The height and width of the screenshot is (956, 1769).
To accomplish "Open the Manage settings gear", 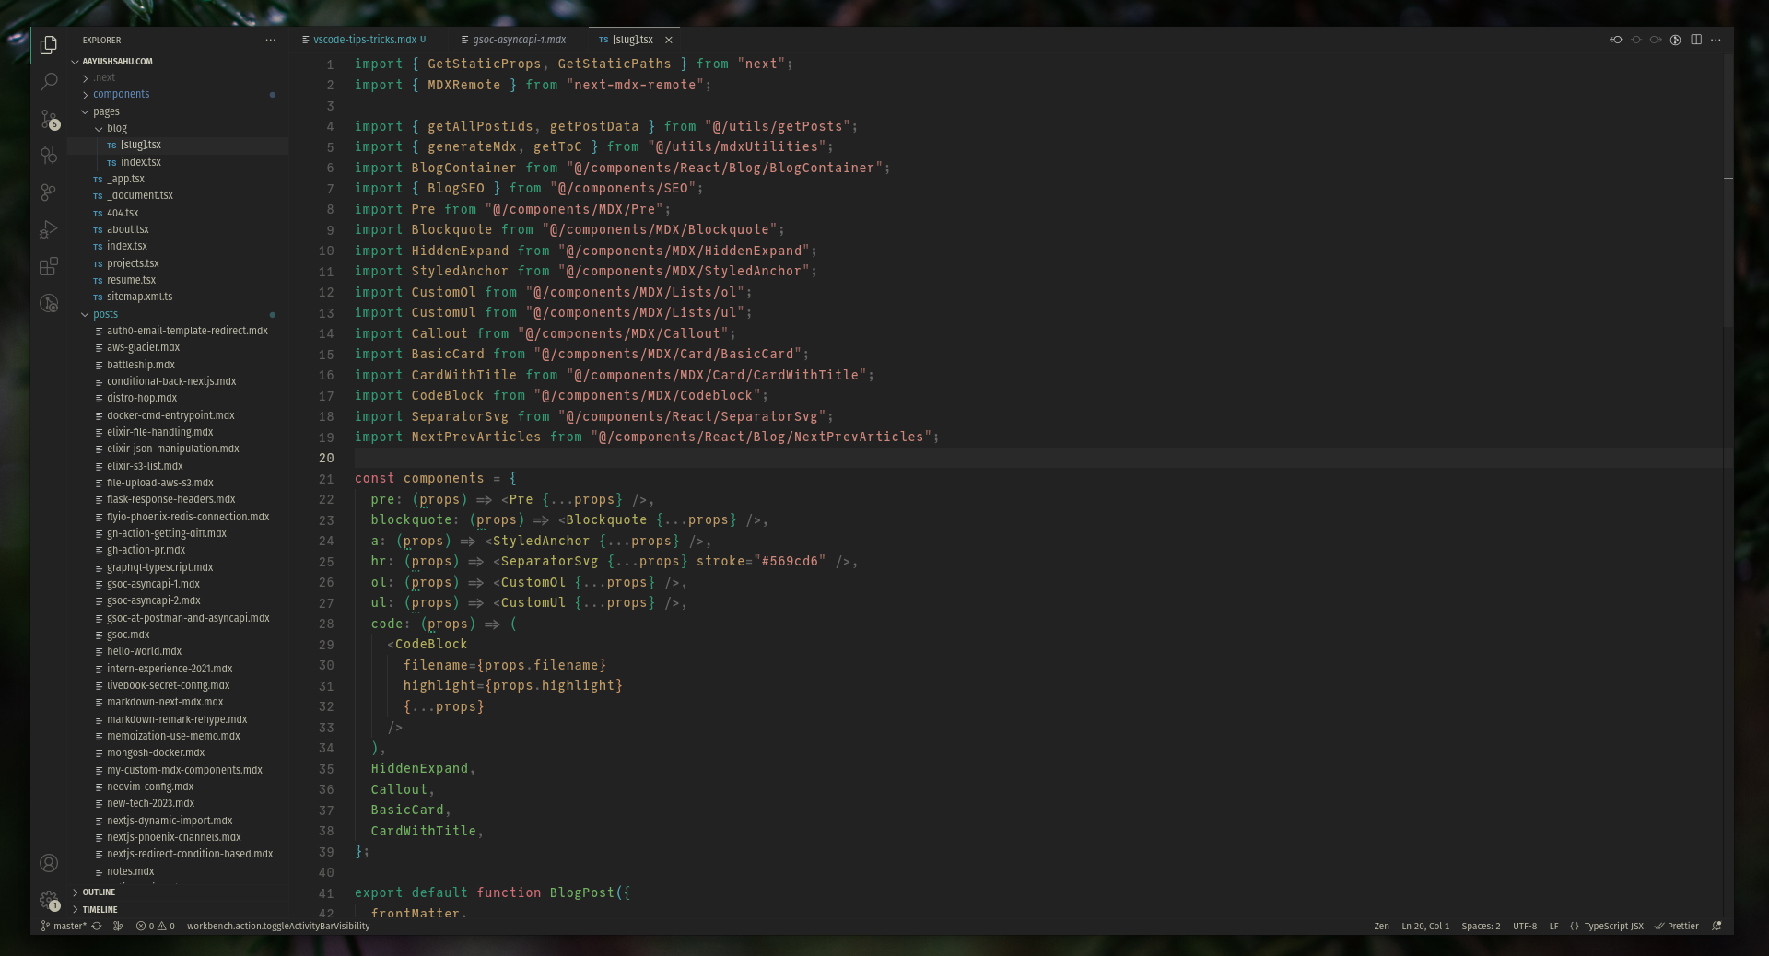I will tap(49, 901).
